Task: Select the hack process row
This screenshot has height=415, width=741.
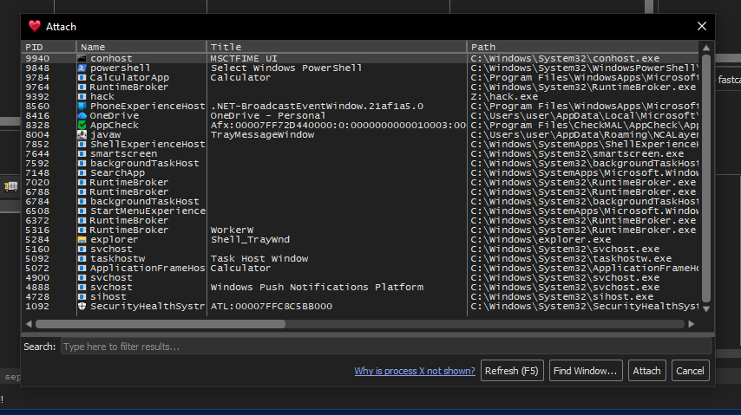Action: click(x=361, y=96)
